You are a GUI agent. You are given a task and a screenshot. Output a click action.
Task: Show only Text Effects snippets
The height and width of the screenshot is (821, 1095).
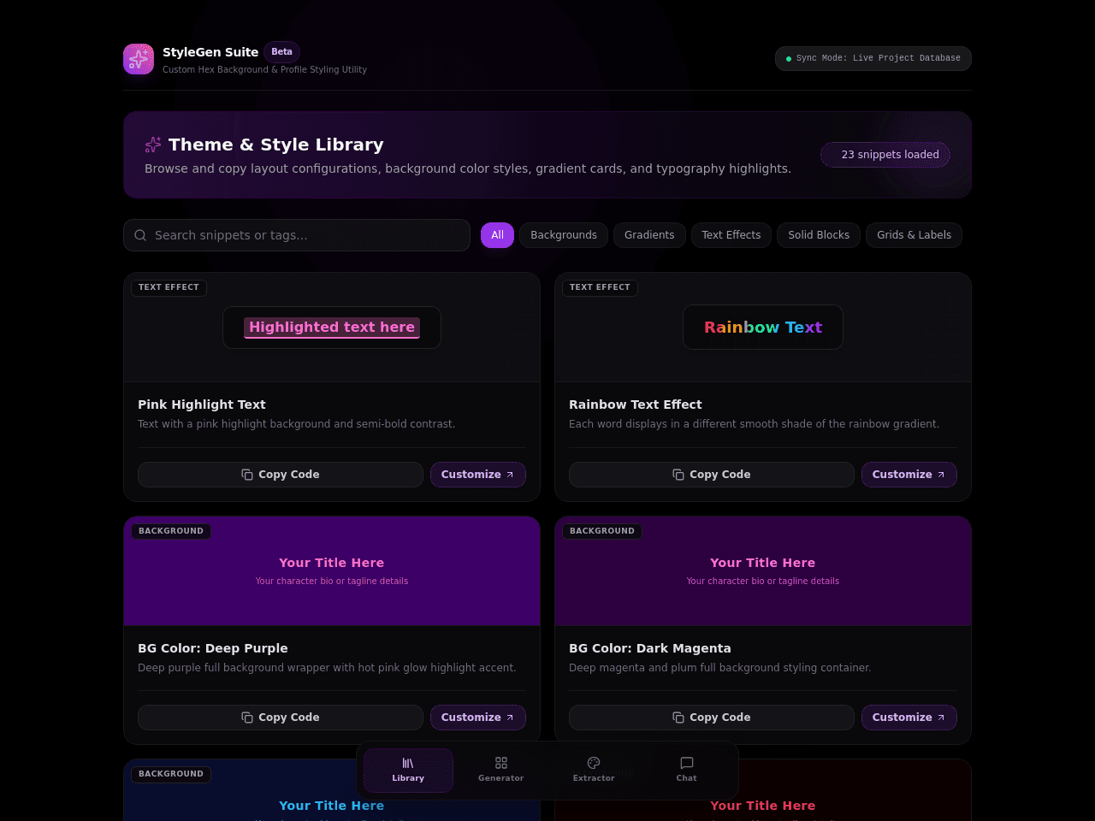click(x=731, y=235)
